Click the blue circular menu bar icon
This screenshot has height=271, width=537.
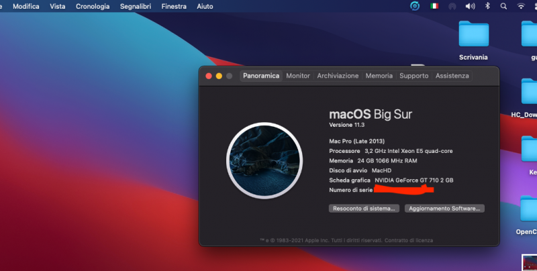point(415,6)
